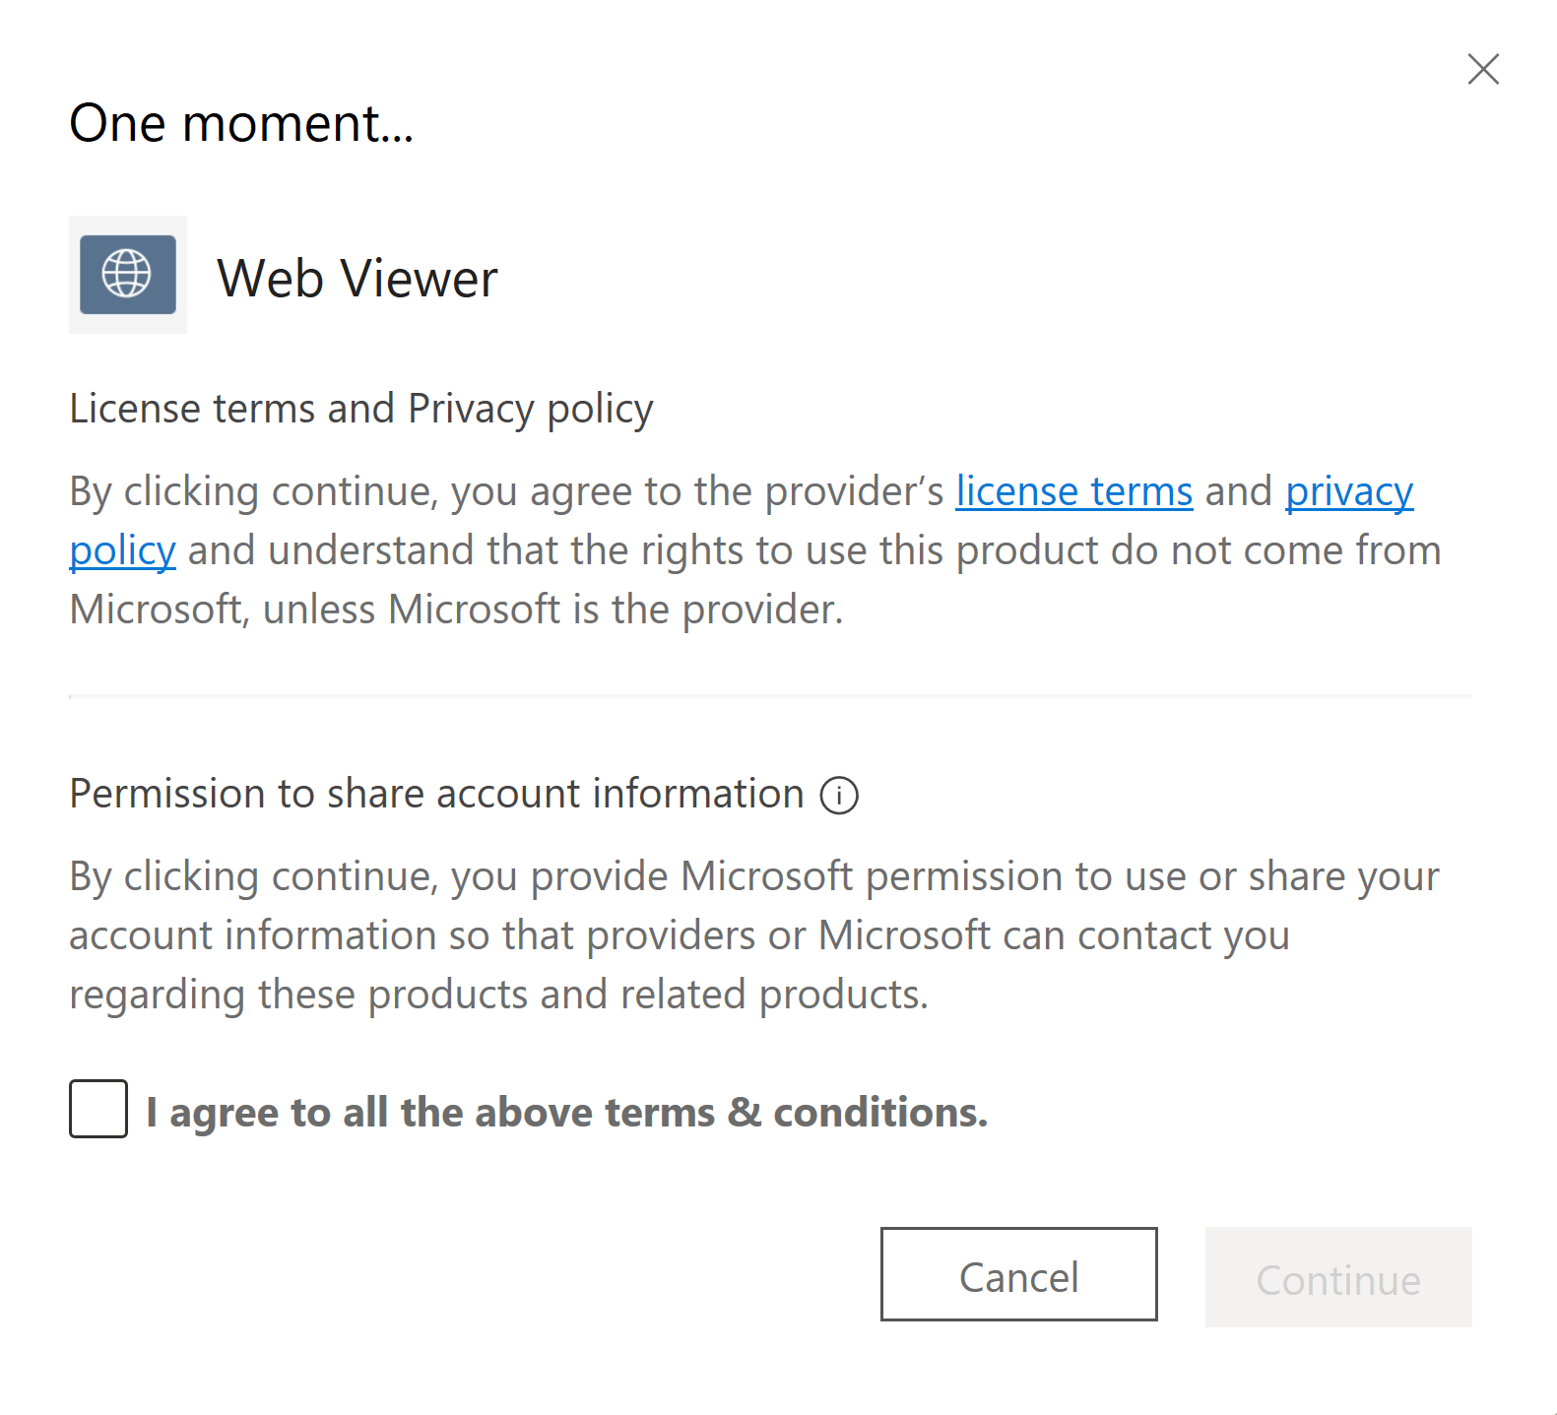Click the 'I agree to all the above terms' label
This screenshot has width=1557, height=1415.
coord(566,1112)
